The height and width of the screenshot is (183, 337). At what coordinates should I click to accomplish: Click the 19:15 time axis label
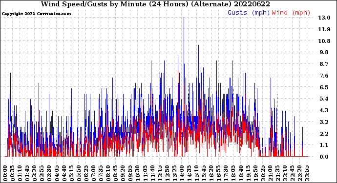248,173
